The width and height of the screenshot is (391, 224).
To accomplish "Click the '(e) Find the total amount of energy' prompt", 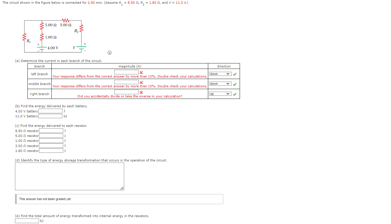I will tap(82, 216).
